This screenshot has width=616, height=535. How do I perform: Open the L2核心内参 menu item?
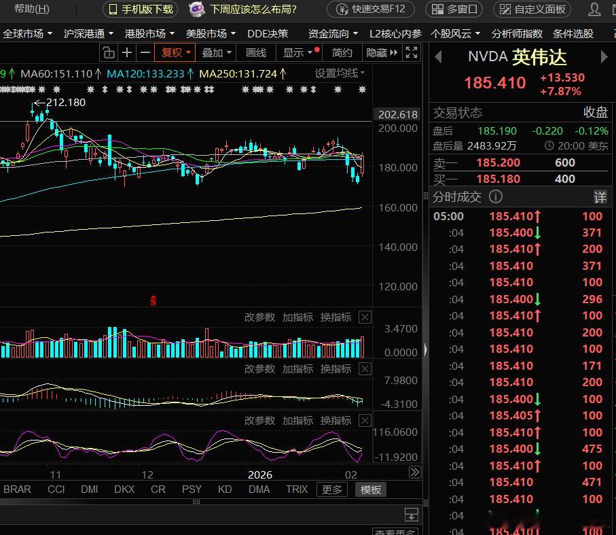click(395, 34)
